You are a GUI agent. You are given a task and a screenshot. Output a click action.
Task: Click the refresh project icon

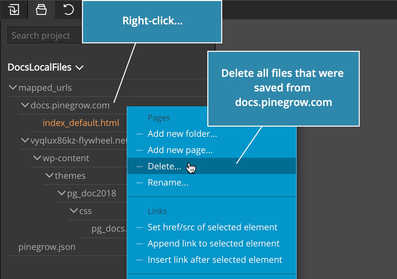point(68,9)
